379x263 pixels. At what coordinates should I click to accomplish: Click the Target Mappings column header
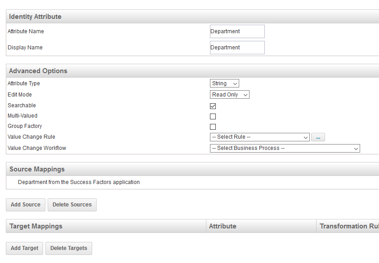pyautogui.click(x=36, y=226)
